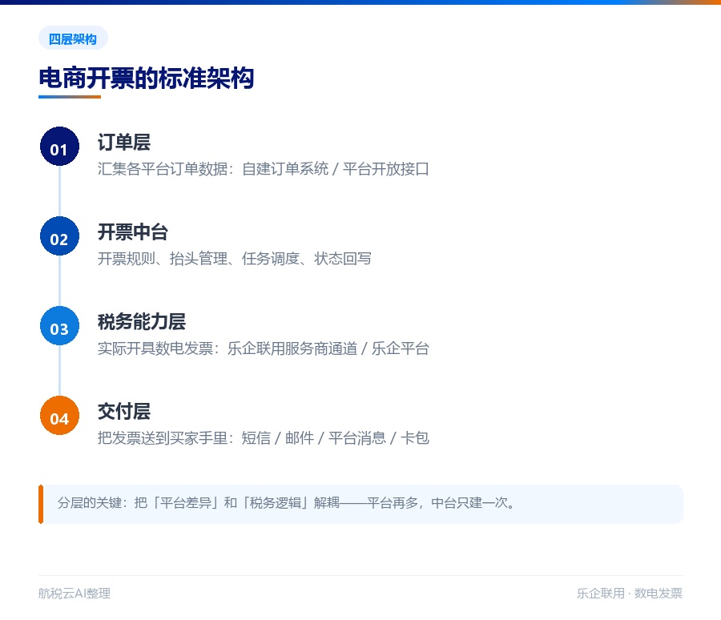Image resolution: width=721 pixels, height=620 pixels.
Task: Select the 税务能力层 heading
Action: point(142,321)
